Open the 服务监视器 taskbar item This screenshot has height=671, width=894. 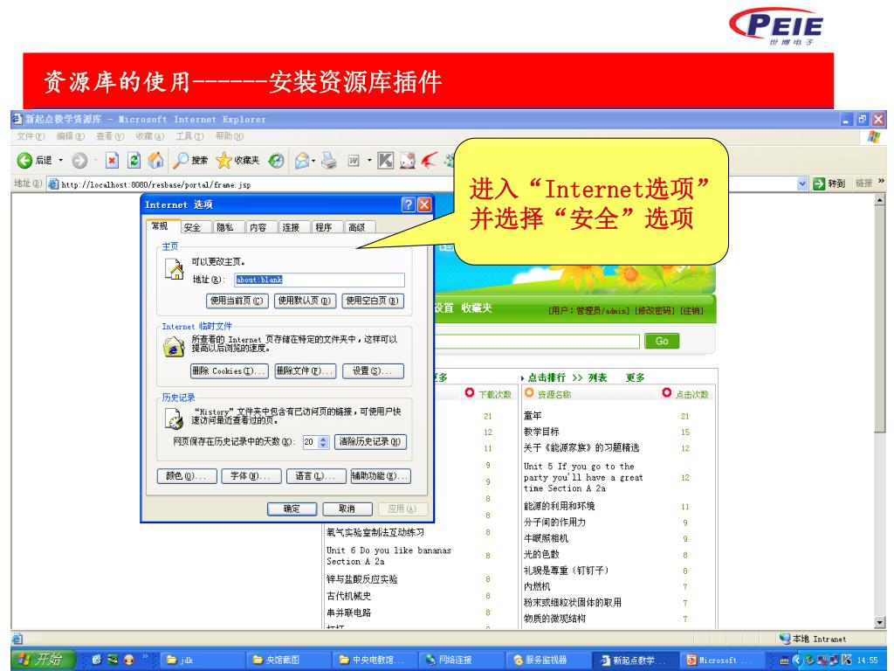548,661
